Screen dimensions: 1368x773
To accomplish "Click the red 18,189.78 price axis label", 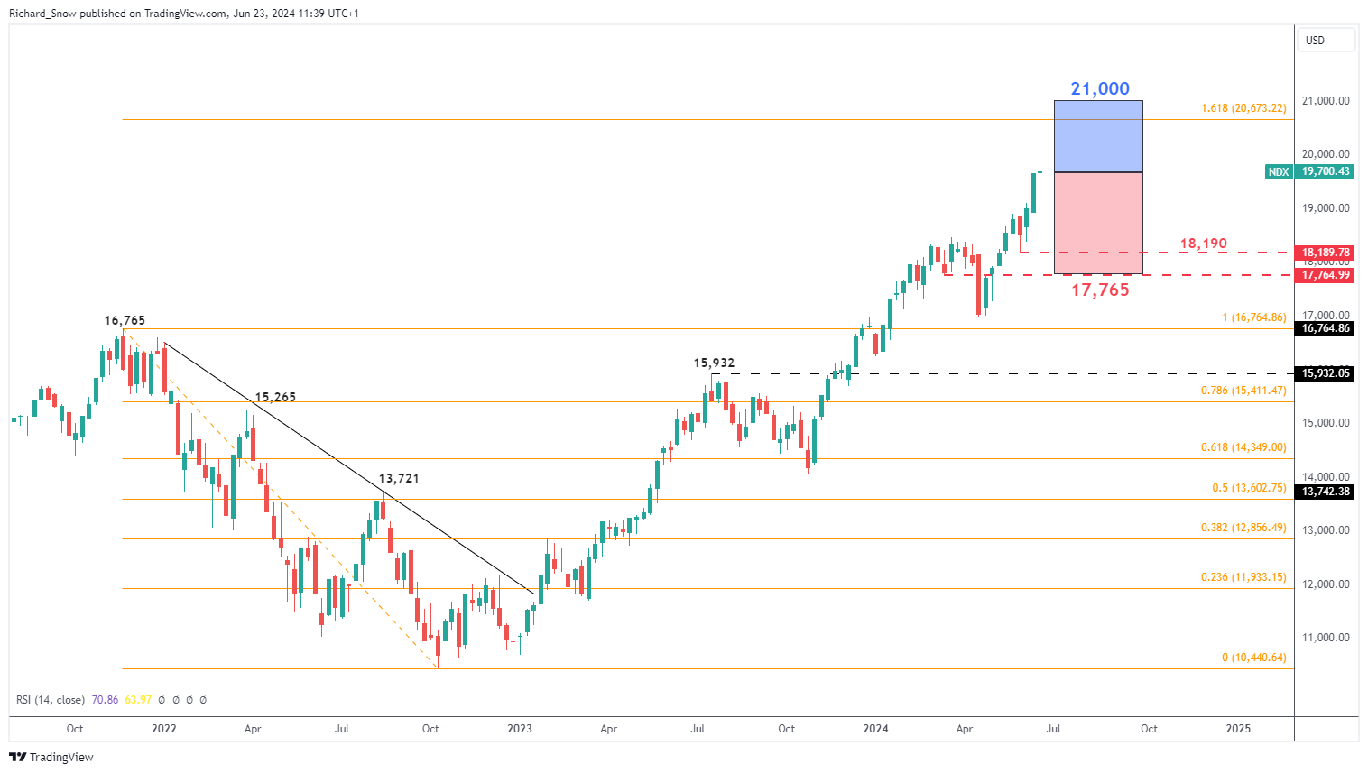I will 1325,253.
